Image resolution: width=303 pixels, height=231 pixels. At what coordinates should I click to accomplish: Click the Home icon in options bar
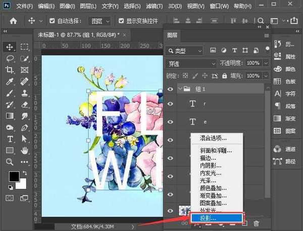coord(14,22)
